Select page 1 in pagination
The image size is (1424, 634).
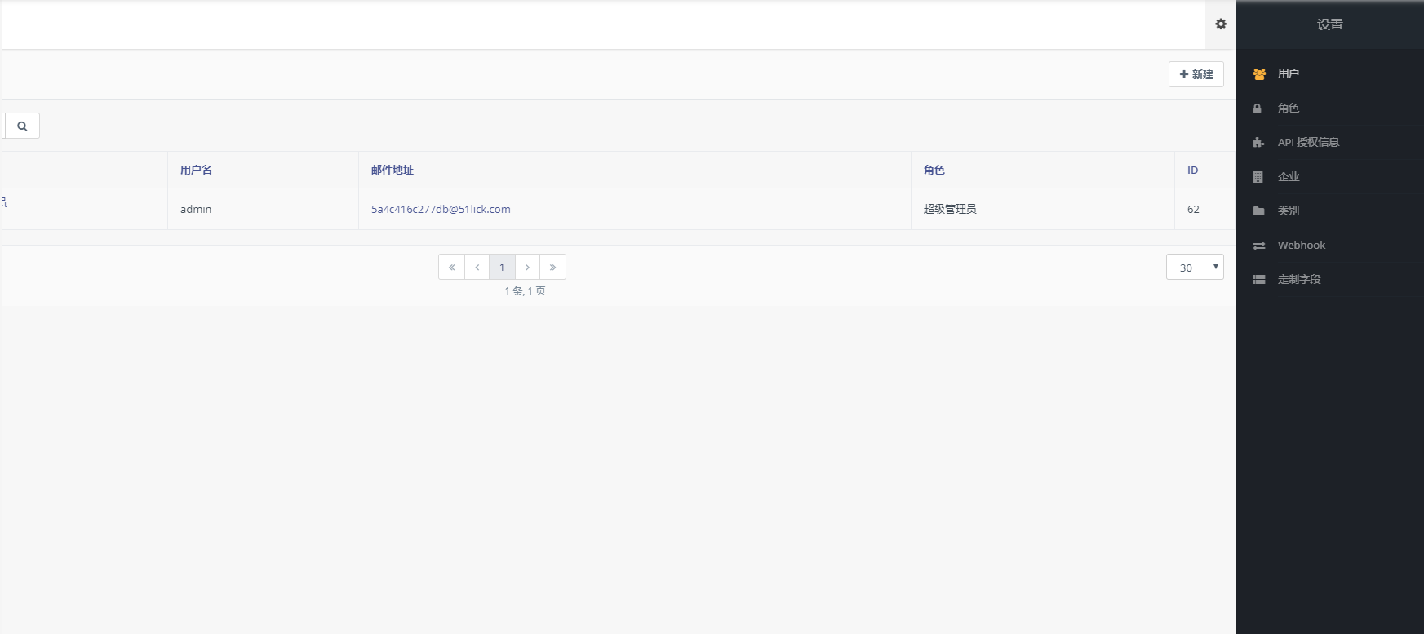[x=502, y=268]
